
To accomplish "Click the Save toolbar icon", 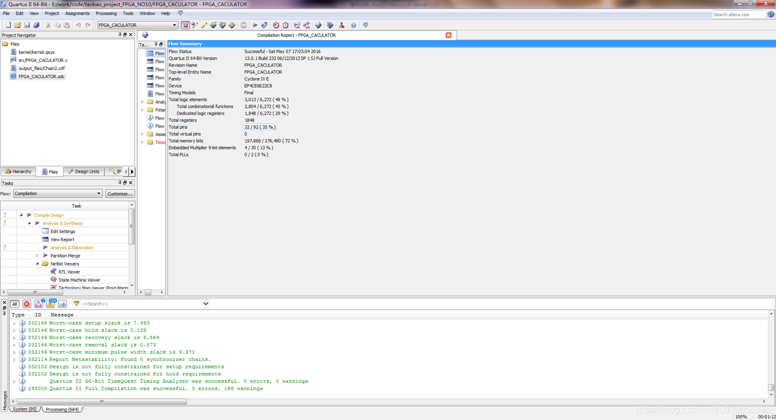I will pyautogui.click(x=27, y=25).
